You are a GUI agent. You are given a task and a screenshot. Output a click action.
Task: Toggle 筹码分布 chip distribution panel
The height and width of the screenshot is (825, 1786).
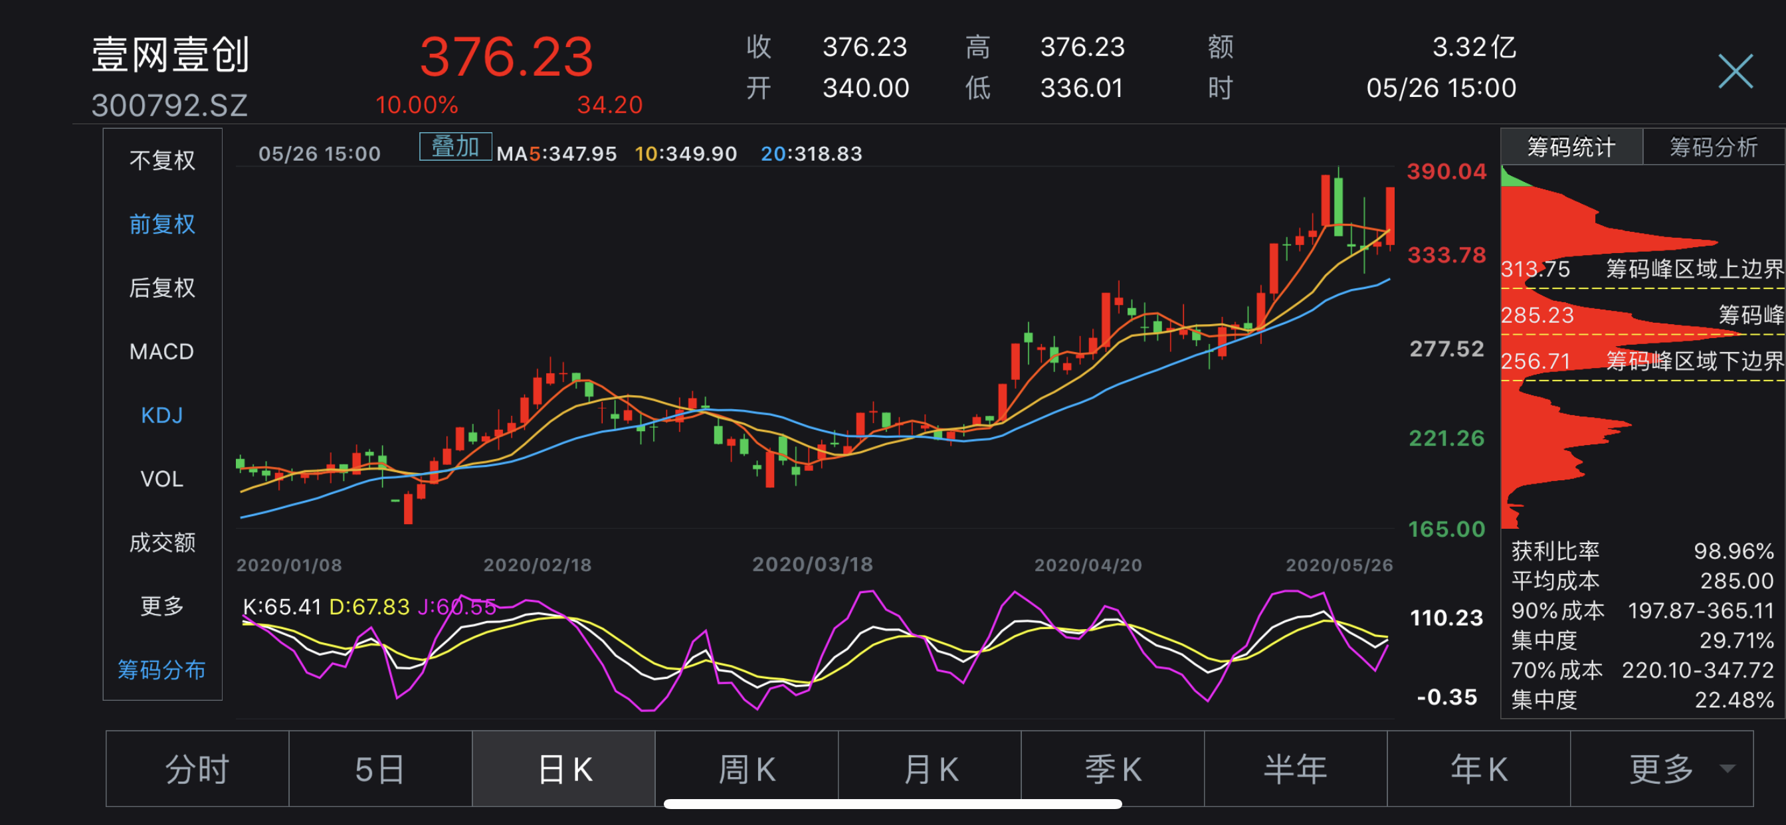[162, 670]
